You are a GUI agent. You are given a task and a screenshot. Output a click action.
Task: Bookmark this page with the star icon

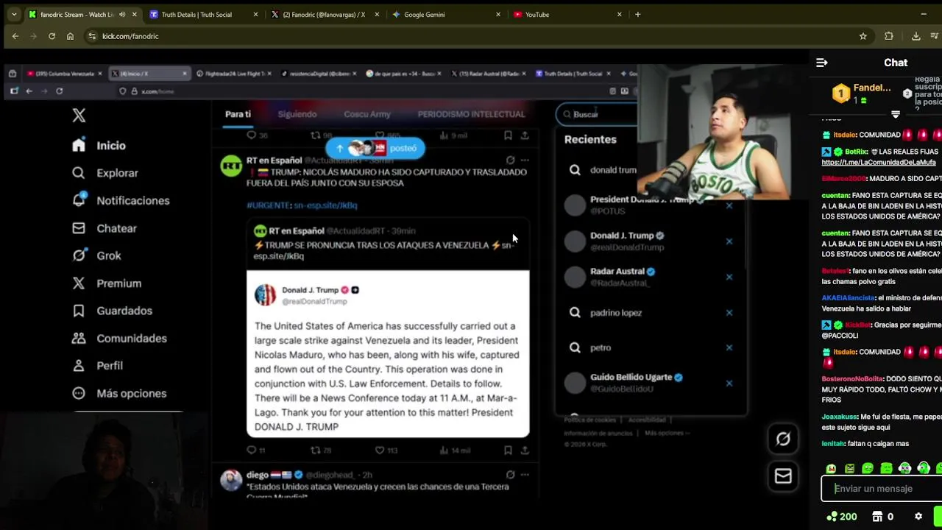click(863, 36)
